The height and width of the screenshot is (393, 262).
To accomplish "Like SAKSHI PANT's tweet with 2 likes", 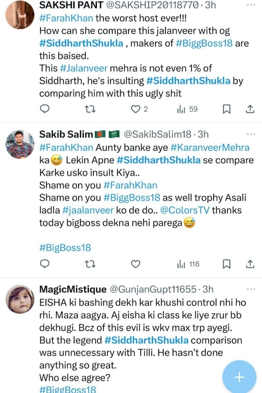I will tap(136, 109).
